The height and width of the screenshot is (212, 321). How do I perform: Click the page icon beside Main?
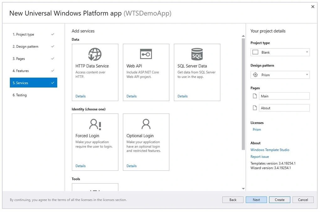[255, 96]
